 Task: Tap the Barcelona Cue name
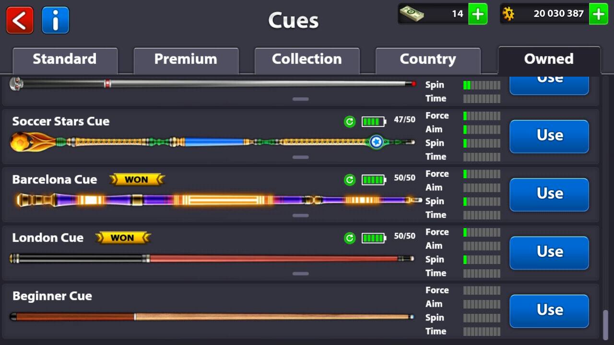point(55,180)
